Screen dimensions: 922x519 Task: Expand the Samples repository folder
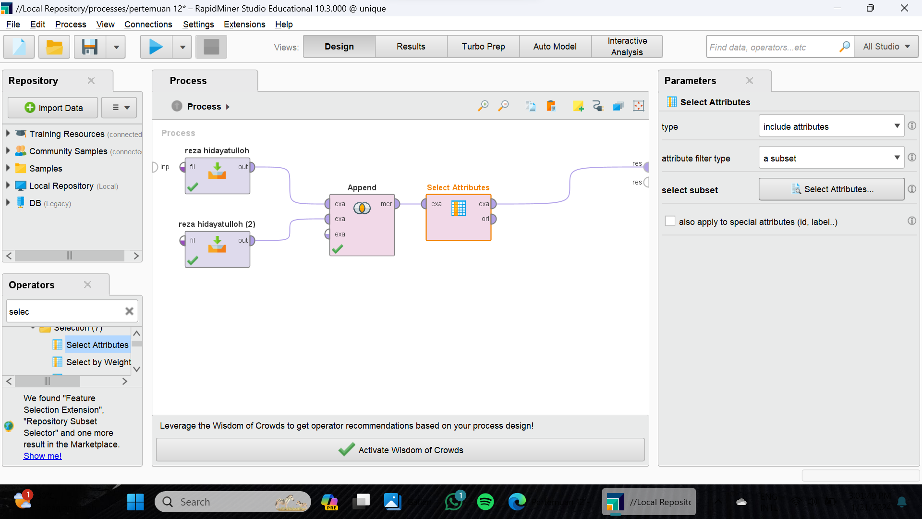click(x=8, y=168)
